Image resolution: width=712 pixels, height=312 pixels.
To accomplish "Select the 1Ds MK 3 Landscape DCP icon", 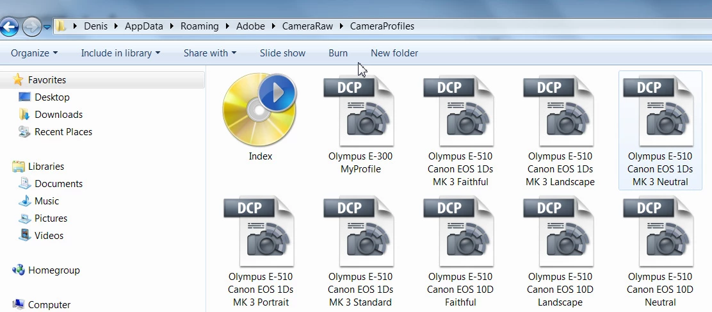I will (x=558, y=111).
